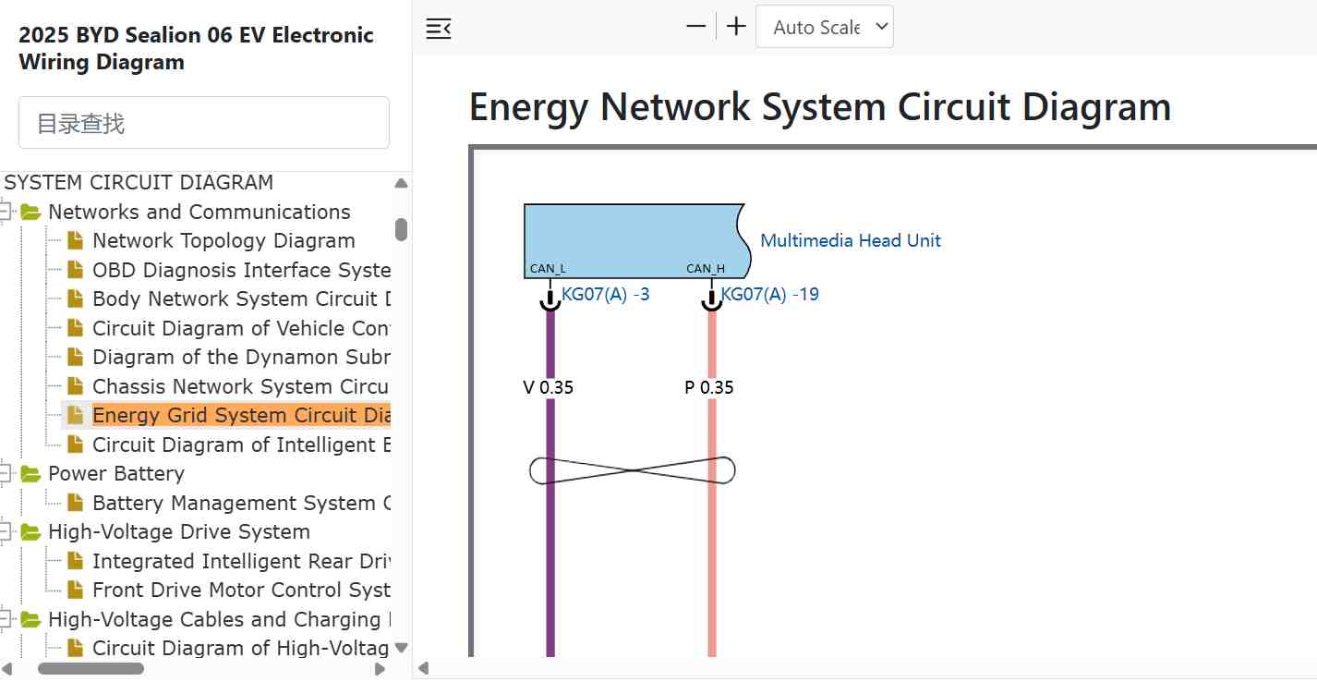Click document icon beside Network Topology Diagram
This screenshot has height=682, width=1317.
tap(75, 240)
